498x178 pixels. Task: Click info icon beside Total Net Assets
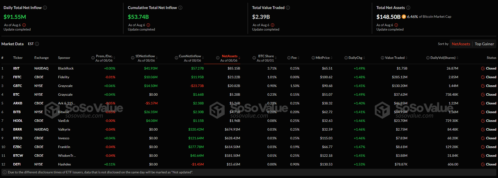(408, 8)
